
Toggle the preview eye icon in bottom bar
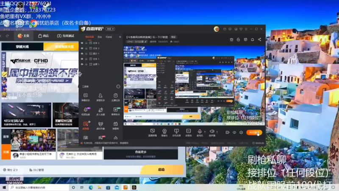click(x=234, y=132)
